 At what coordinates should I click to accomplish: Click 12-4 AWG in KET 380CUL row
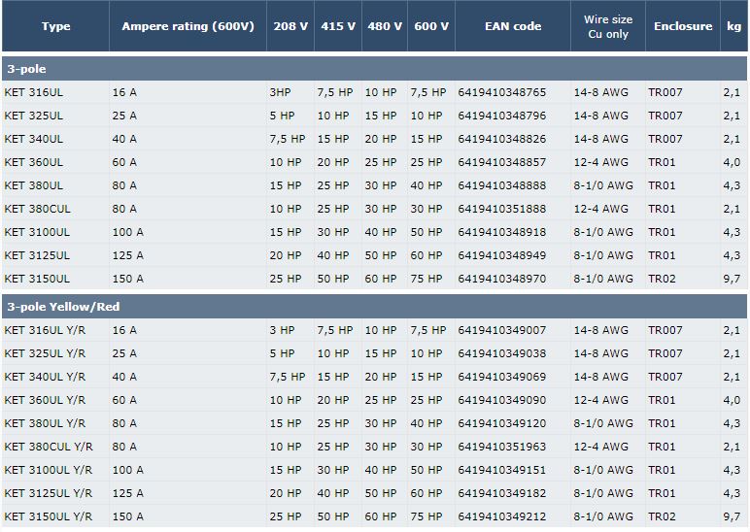(600, 209)
